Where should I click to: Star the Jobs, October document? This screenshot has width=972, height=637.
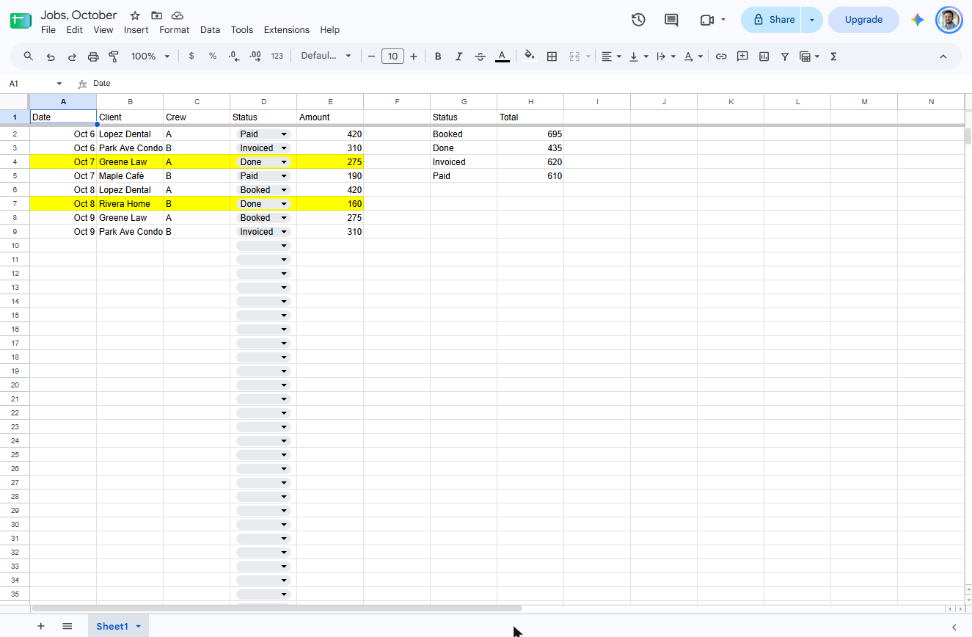(x=135, y=15)
